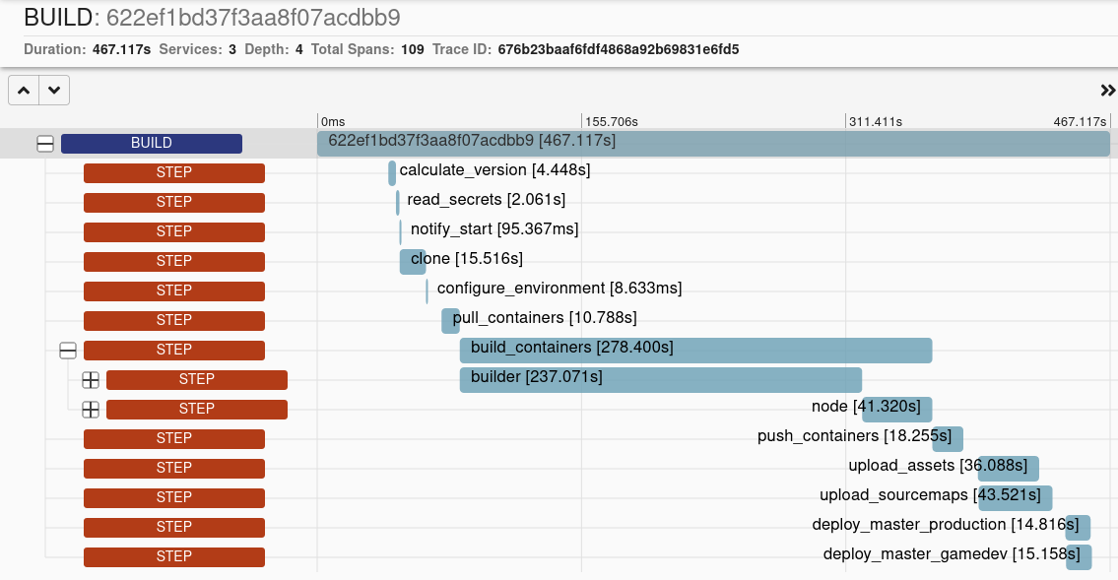The width and height of the screenshot is (1118, 580).
Task: Click the BUILD page title heading
Action: click(212, 17)
